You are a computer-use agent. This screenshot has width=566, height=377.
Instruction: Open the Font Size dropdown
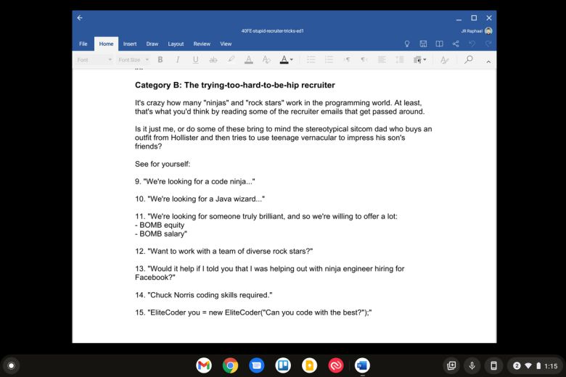pos(134,59)
